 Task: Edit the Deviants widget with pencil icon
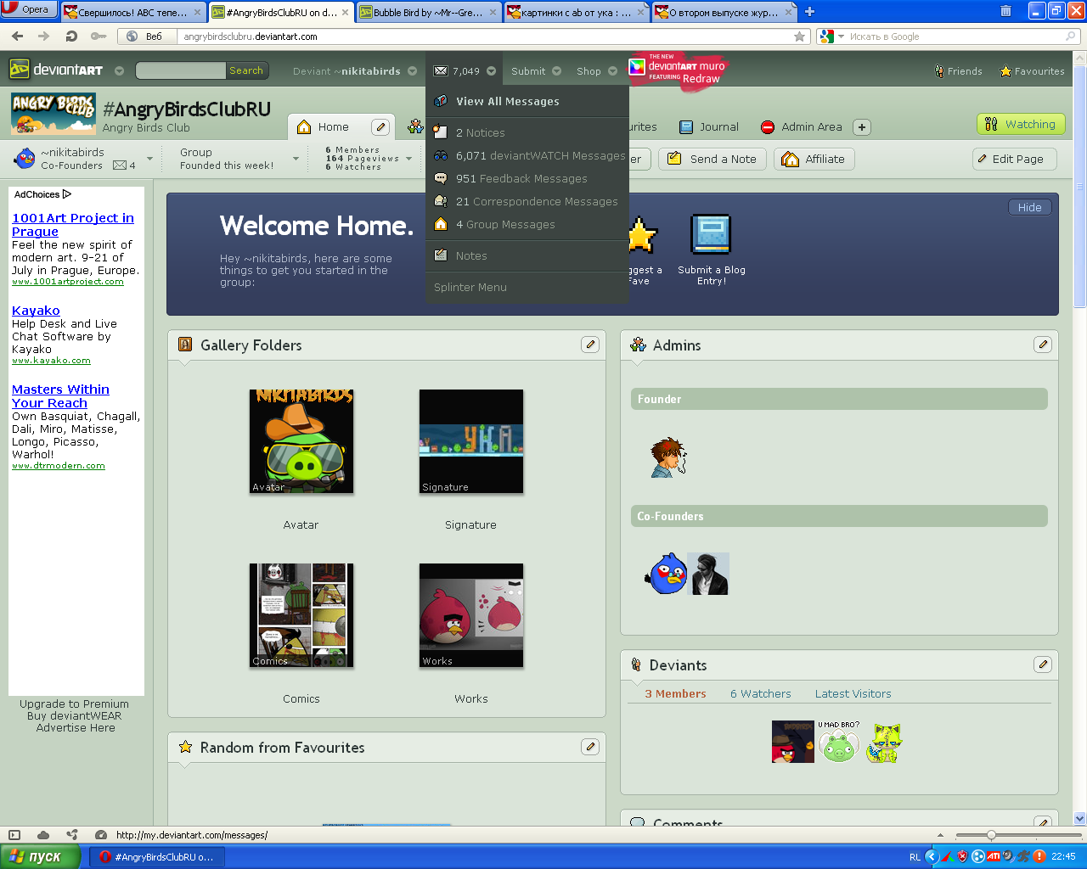[x=1043, y=664]
